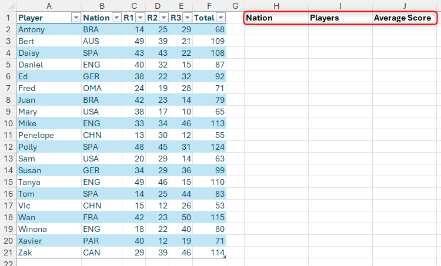Select column H header
Screen dimensions: 441x266
pos(276,5)
